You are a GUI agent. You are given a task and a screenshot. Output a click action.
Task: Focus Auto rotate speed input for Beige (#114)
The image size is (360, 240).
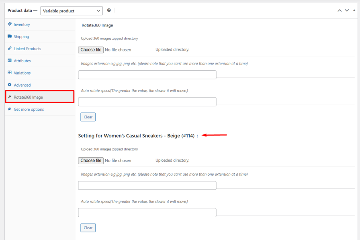147,213
